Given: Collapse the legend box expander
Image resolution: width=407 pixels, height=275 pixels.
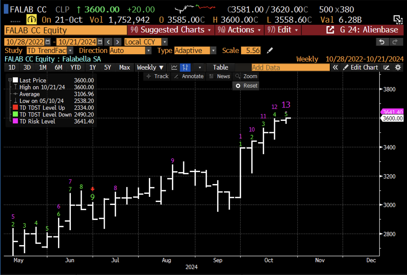Looking at the screenshot, I should tap(9, 80).
